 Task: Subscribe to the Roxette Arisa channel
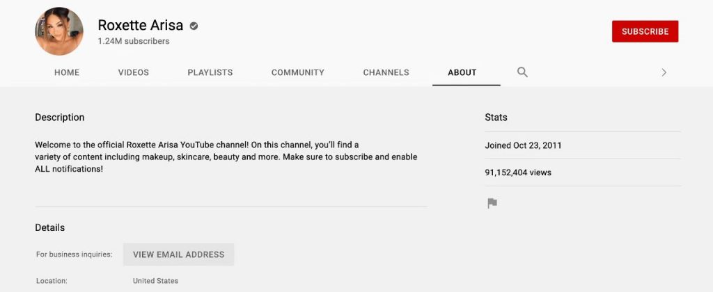pos(645,31)
